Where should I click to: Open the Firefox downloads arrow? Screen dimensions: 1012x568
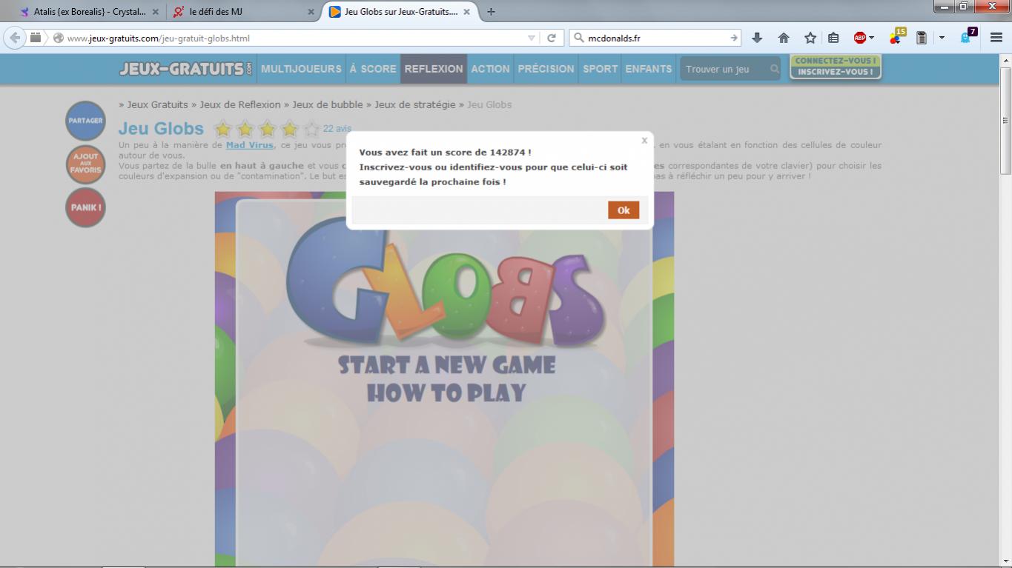[x=757, y=38]
